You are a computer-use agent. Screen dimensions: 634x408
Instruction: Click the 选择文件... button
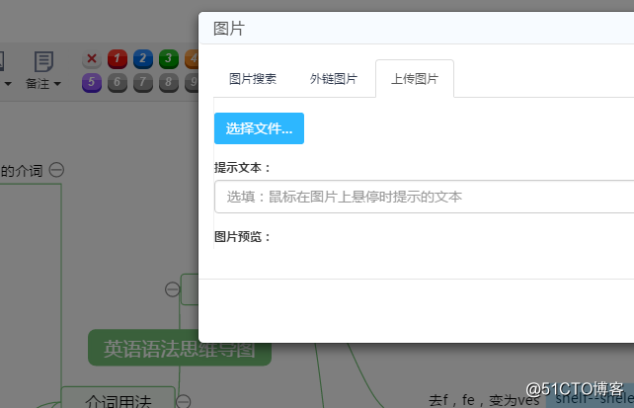tap(259, 128)
